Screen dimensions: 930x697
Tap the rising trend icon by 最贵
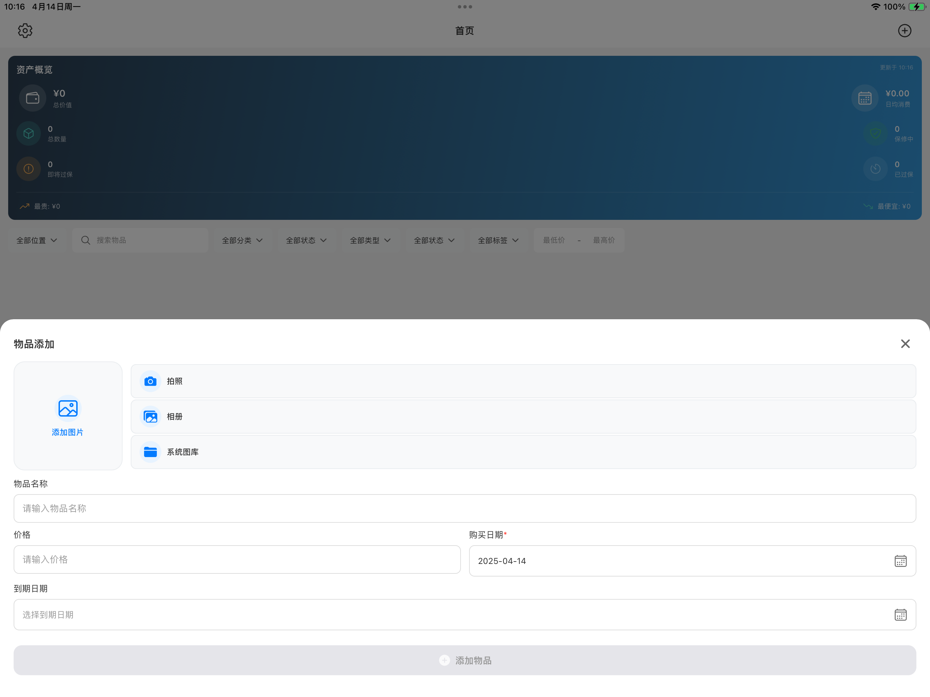25,206
